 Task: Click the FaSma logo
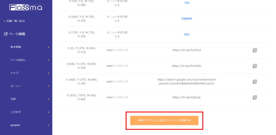[26, 8]
